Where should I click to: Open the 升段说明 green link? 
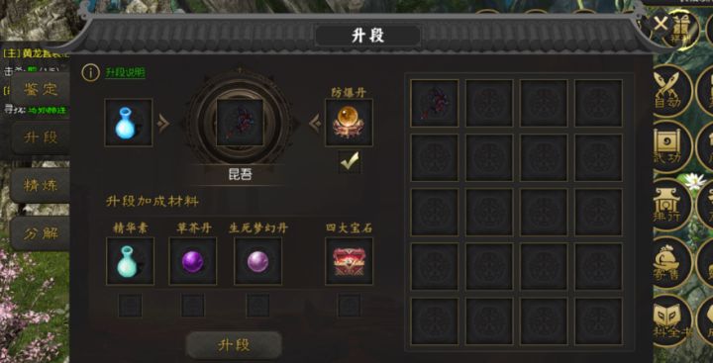[x=126, y=72]
